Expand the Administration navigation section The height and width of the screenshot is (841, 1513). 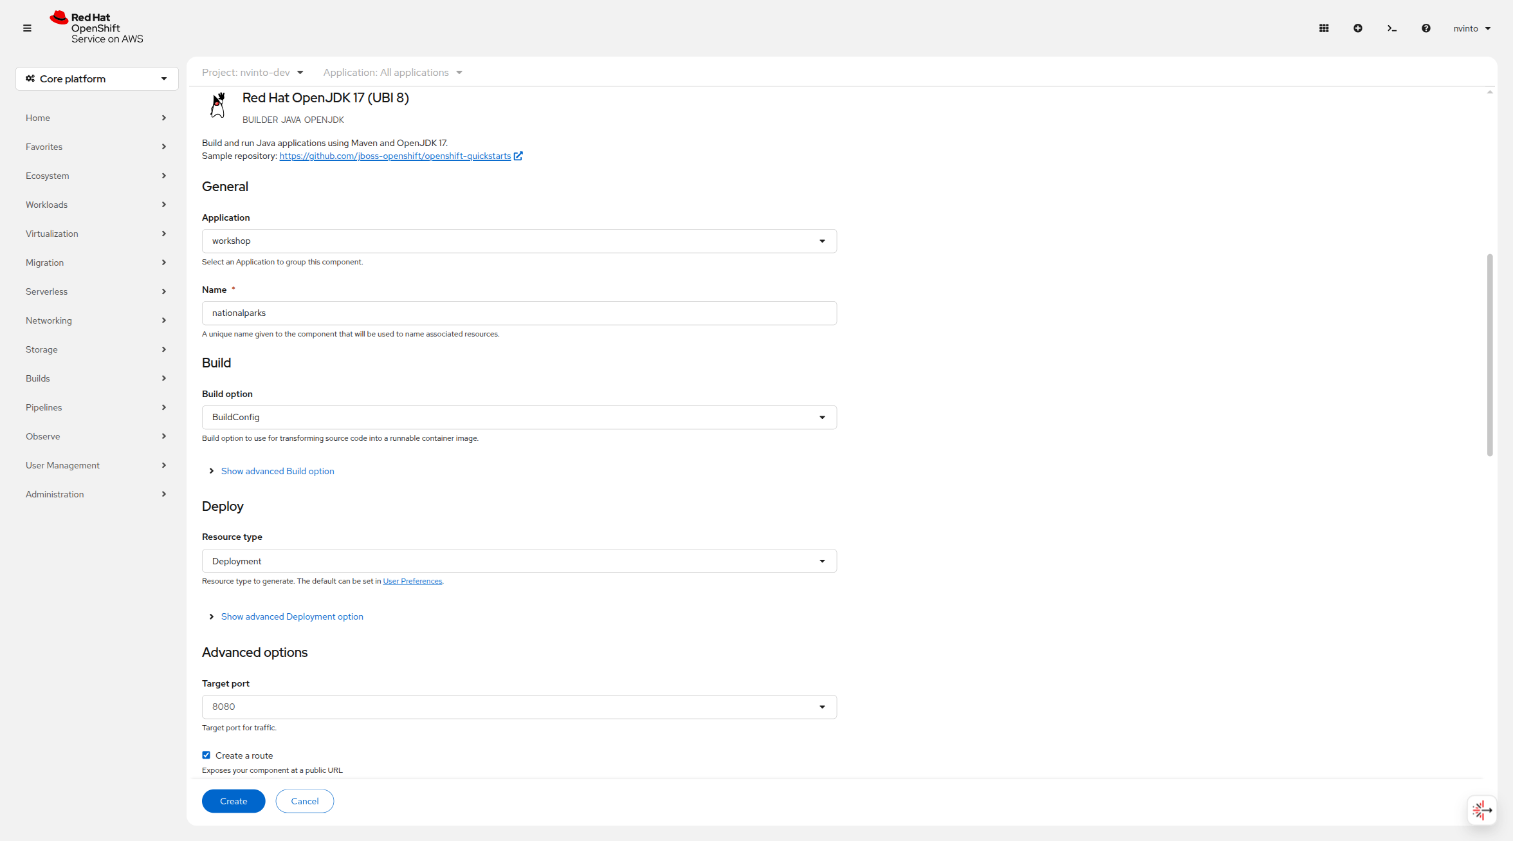(96, 494)
